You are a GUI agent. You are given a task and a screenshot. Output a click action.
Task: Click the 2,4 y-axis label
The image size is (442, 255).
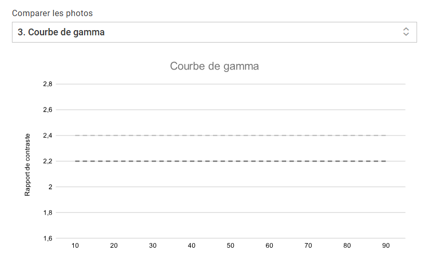point(48,136)
